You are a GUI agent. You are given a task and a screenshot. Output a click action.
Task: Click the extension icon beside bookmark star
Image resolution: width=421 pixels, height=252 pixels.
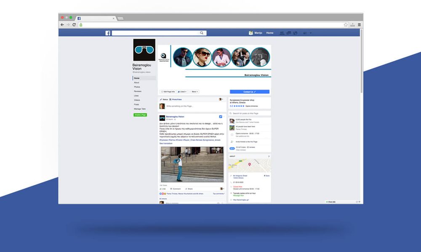coord(352,25)
